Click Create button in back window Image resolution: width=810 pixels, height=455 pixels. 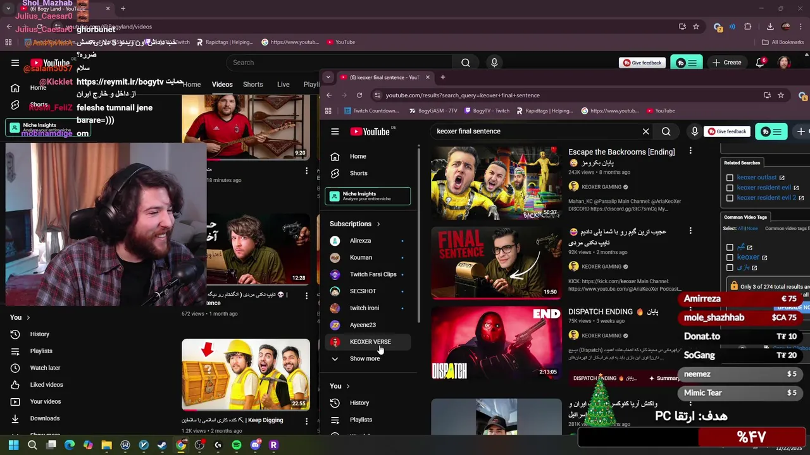726,63
